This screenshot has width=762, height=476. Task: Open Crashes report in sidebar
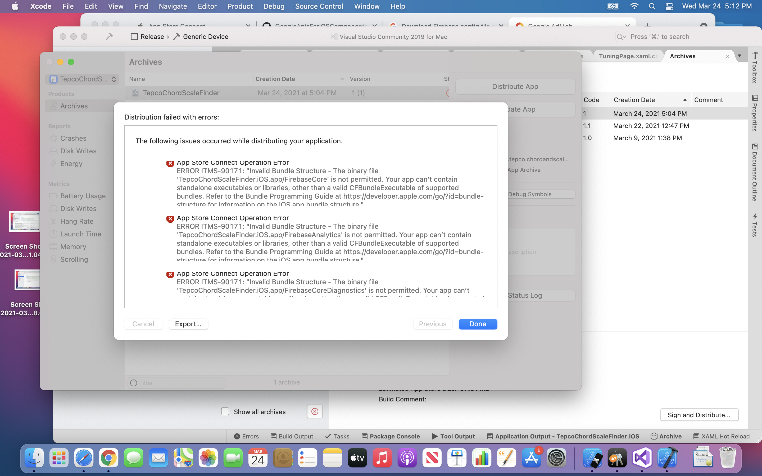tap(73, 138)
